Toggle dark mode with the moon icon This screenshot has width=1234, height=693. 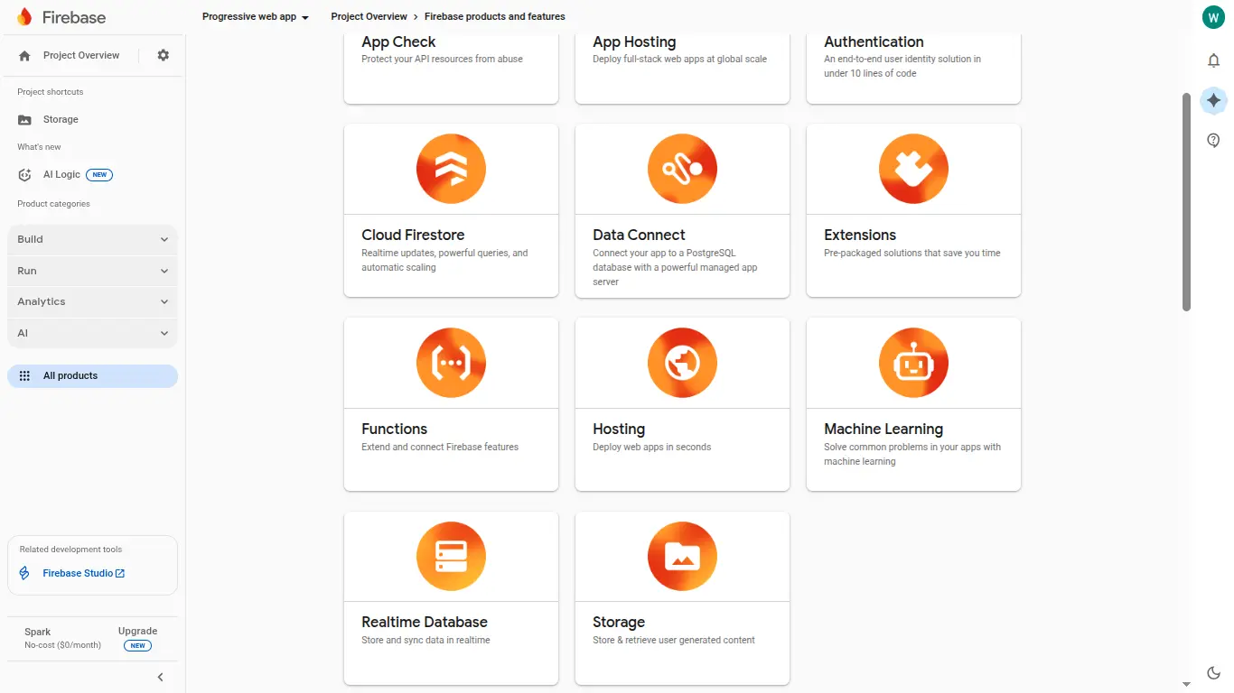pos(1213,672)
